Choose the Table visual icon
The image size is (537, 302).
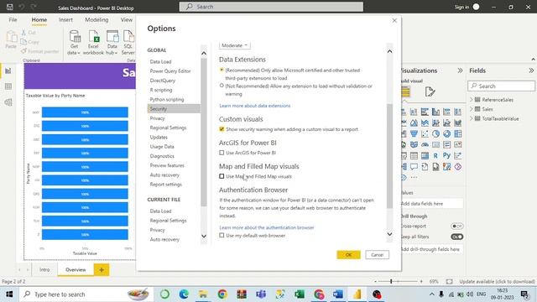414,155
